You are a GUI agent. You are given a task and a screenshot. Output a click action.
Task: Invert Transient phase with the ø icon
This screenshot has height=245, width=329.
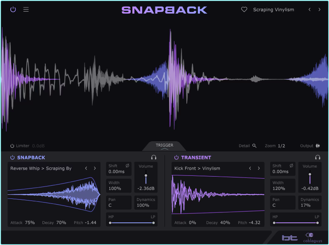(291, 166)
